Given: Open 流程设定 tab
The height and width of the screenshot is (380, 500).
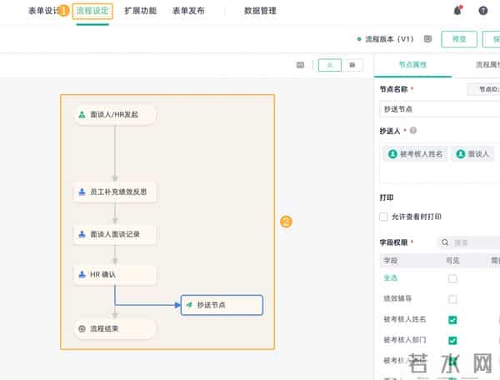Looking at the screenshot, I should [x=92, y=11].
